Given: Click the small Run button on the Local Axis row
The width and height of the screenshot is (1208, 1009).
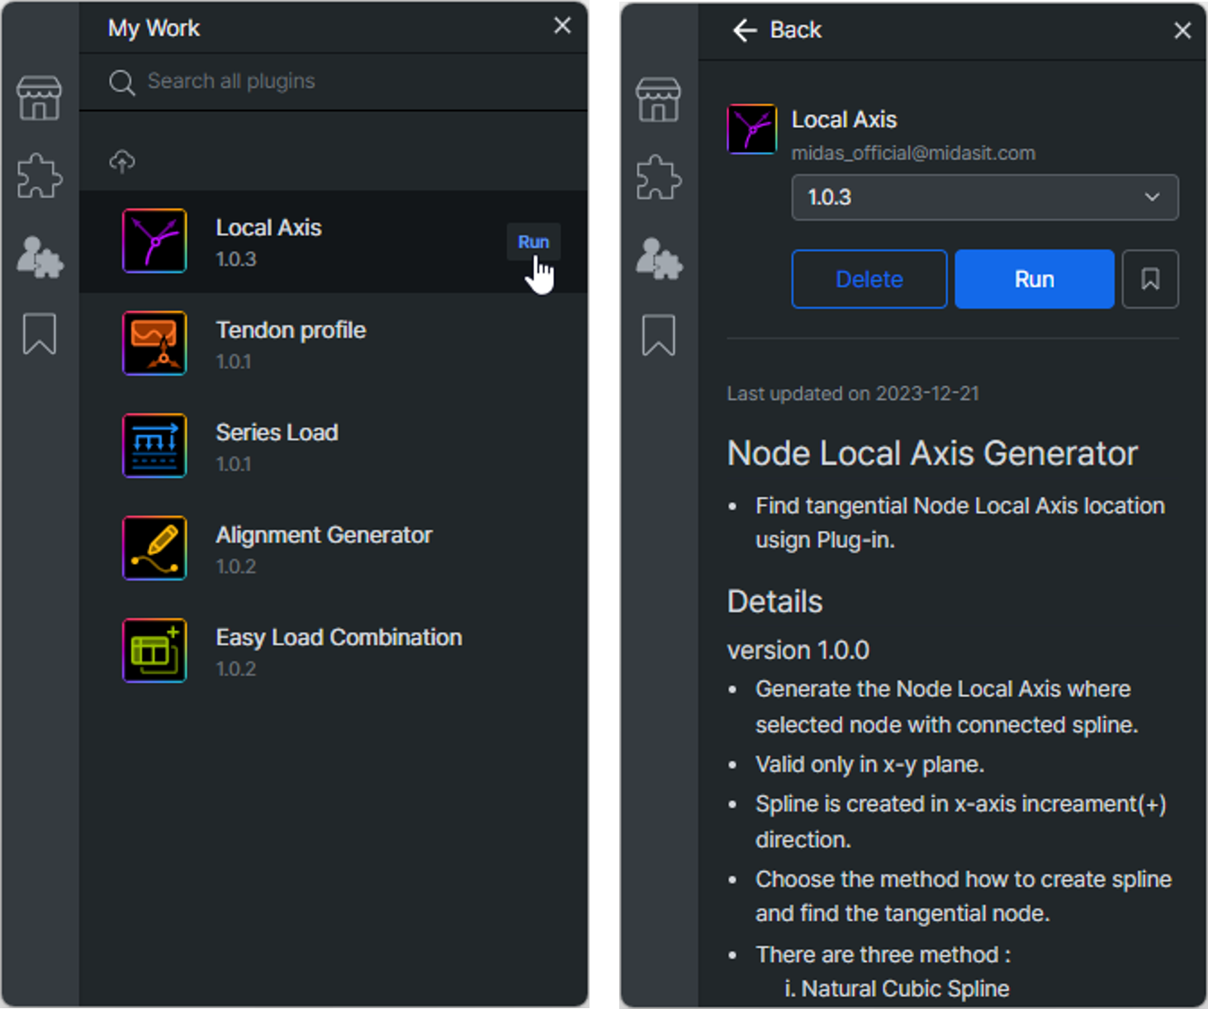Looking at the screenshot, I should click(533, 242).
